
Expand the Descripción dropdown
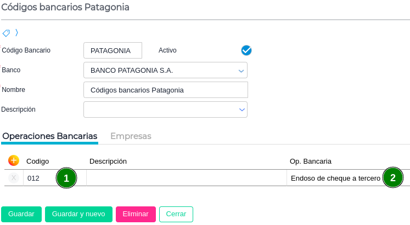pyautogui.click(x=241, y=109)
